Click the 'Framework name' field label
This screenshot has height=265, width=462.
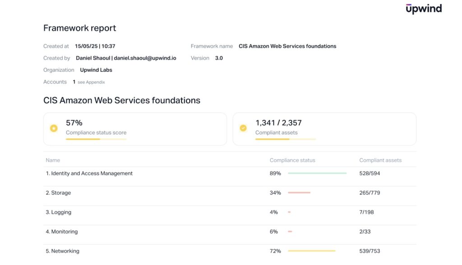(x=212, y=46)
